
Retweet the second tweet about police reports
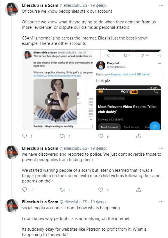click(x=63, y=189)
